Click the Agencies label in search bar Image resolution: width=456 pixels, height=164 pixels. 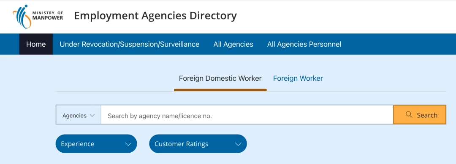tap(74, 115)
